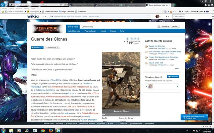Open the Bataille de Géonosis activity link
Image resolution: width=214 pixels, height=133 pixels.
point(157,46)
